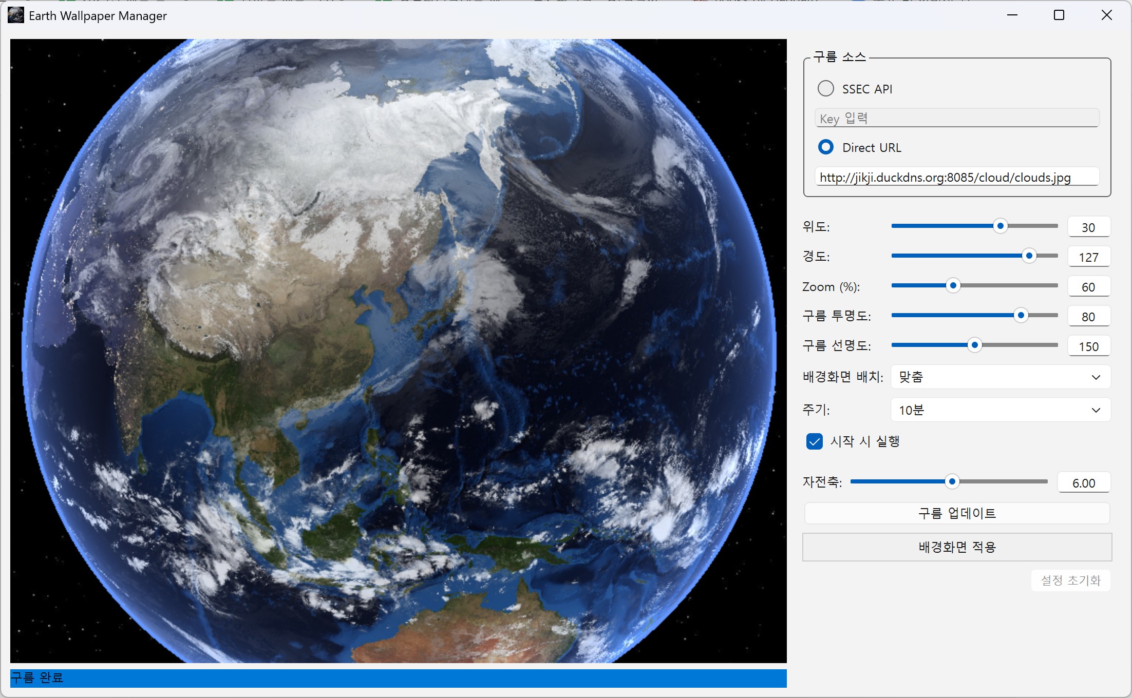Click the 자전축 slider handle
1132x698 pixels.
[x=952, y=481]
